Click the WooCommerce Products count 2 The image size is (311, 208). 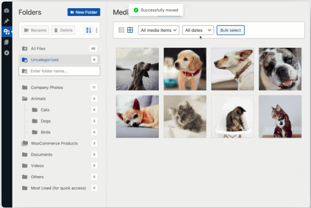pyautogui.click(x=94, y=143)
